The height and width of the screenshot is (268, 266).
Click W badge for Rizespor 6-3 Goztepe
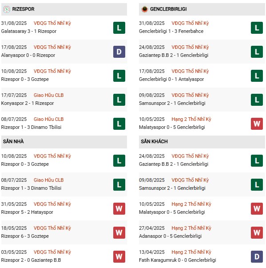tap(119, 232)
